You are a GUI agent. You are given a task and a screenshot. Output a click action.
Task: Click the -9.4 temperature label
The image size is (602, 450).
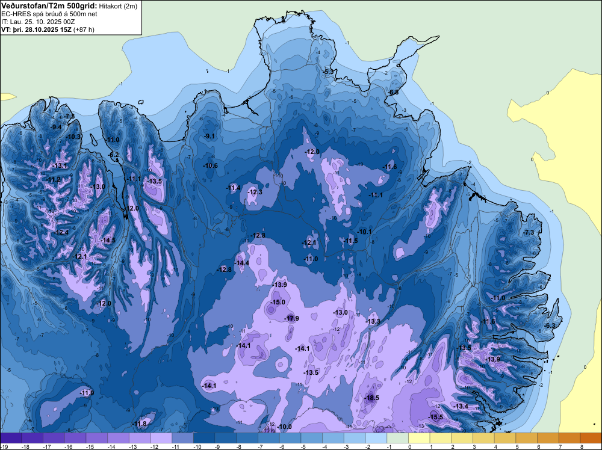coord(56,127)
